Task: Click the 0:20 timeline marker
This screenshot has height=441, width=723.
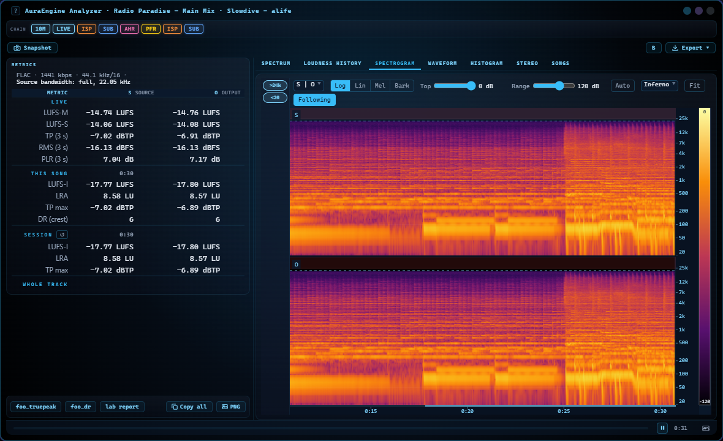Action: coord(467,411)
